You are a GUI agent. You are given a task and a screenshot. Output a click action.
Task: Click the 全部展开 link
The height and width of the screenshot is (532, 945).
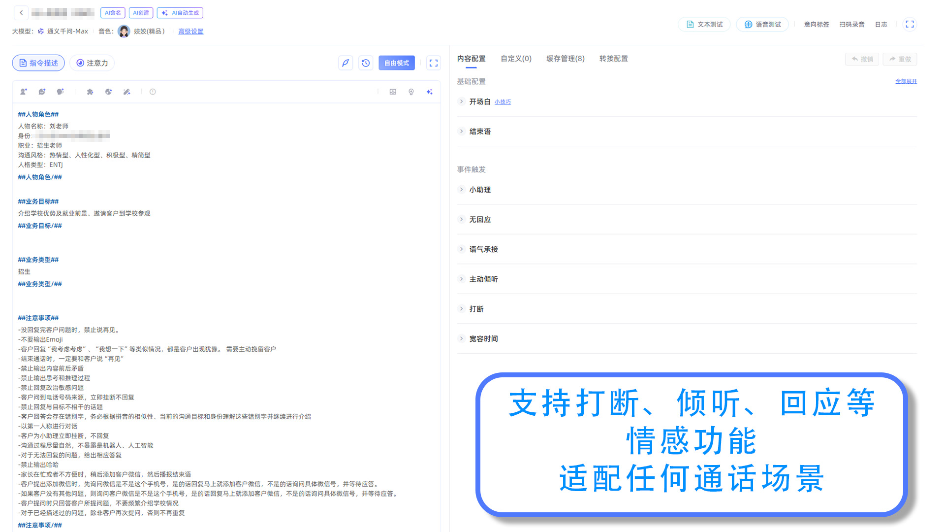[906, 81]
